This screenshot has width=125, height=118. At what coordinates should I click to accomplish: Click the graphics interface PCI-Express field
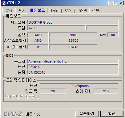pos(79,86)
